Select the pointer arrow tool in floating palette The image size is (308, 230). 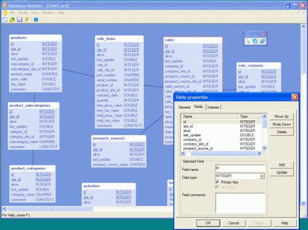point(248,41)
